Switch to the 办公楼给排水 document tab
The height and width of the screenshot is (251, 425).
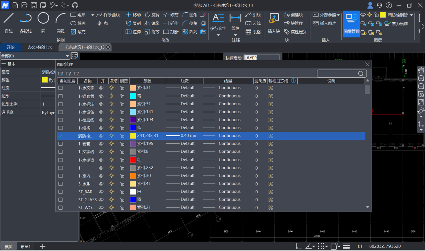(x=40, y=47)
